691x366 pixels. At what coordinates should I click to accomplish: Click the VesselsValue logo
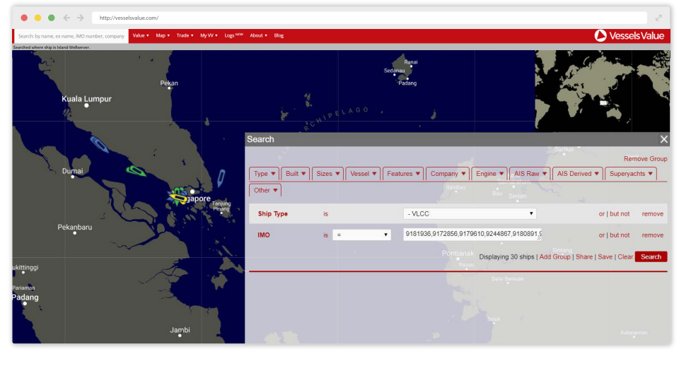(629, 35)
